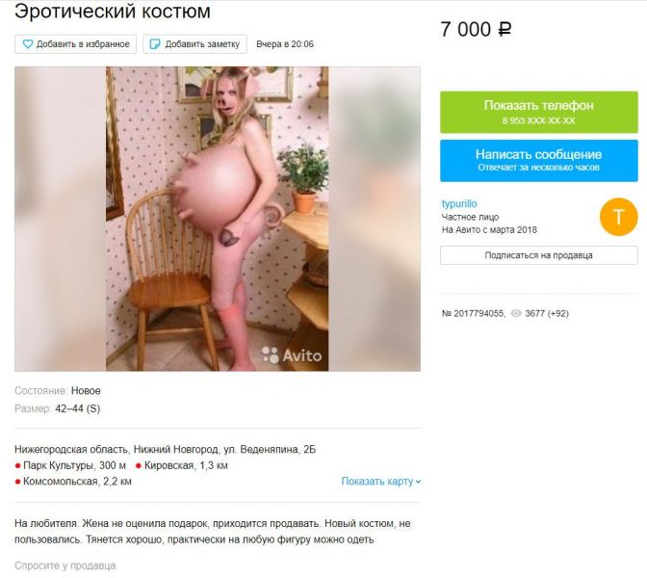Click the blurred left side of photo gallery
Screen dimensions: 647x578
(61, 219)
